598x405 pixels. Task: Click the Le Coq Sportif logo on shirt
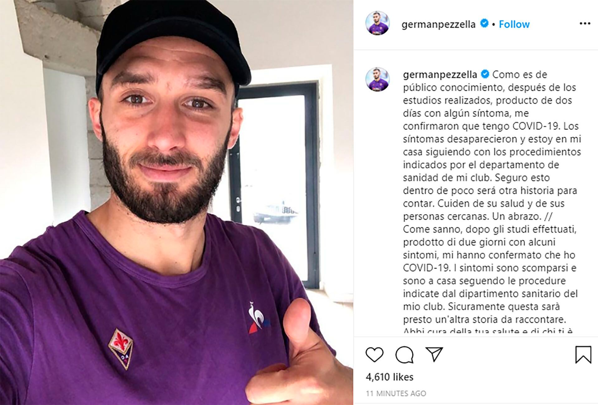259,317
